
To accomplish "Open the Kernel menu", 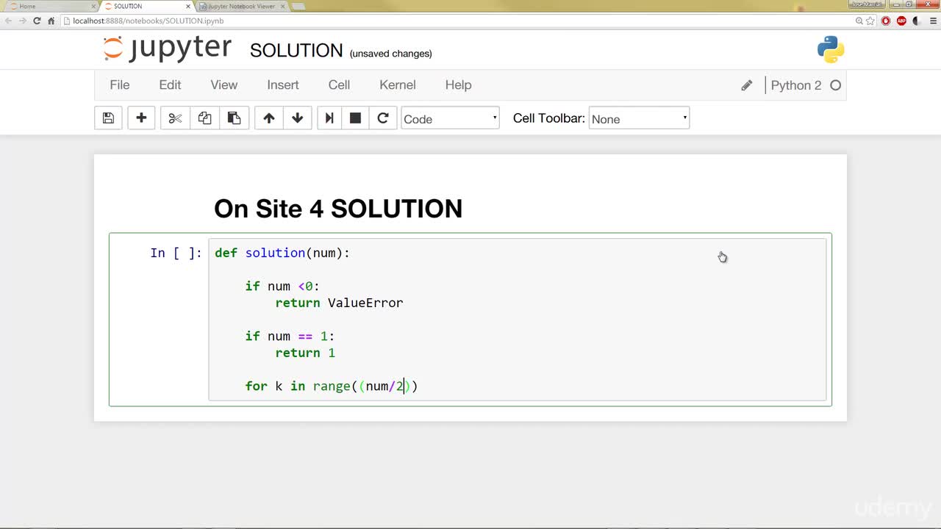I will (x=398, y=85).
